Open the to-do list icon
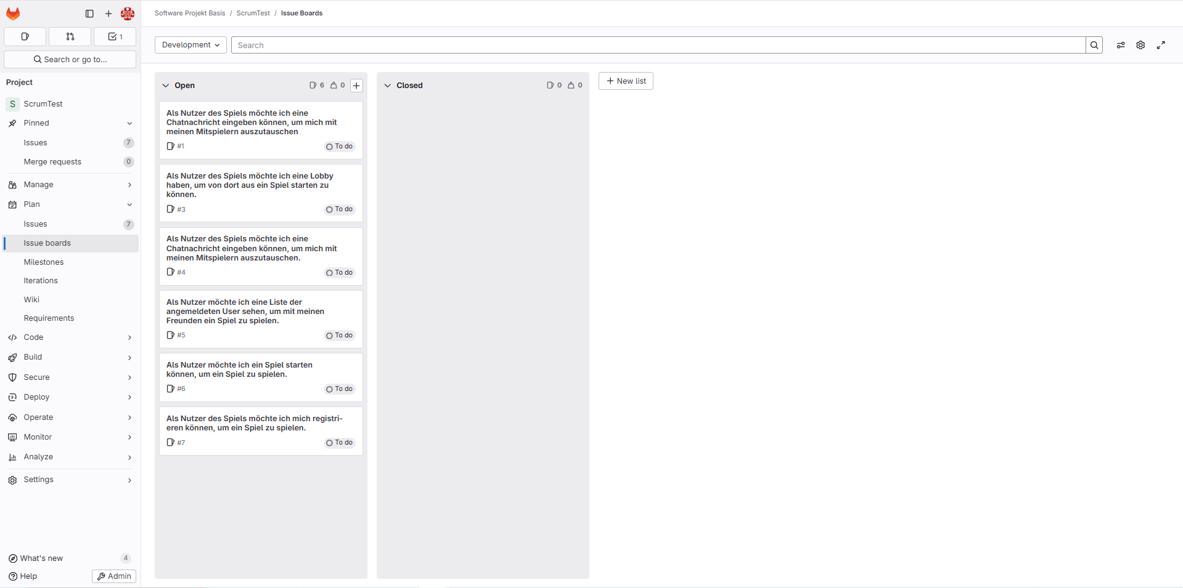The image size is (1183, 588). [x=115, y=37]
